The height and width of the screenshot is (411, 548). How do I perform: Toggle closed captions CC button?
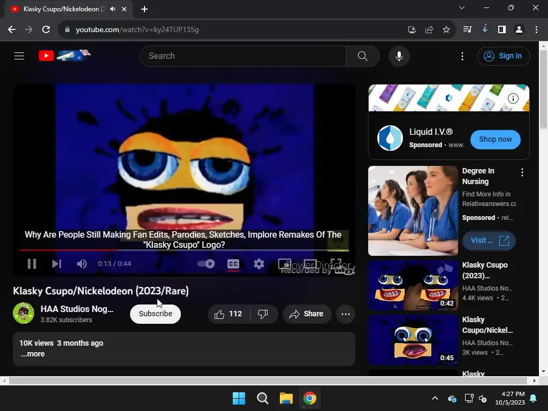(x=233, y=264)
